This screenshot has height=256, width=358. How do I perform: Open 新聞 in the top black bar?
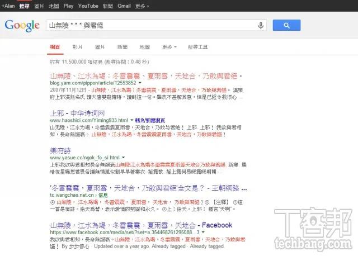(108, 6)
